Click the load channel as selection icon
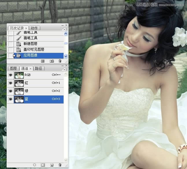The image size is (187, 169). pos(34,165)
